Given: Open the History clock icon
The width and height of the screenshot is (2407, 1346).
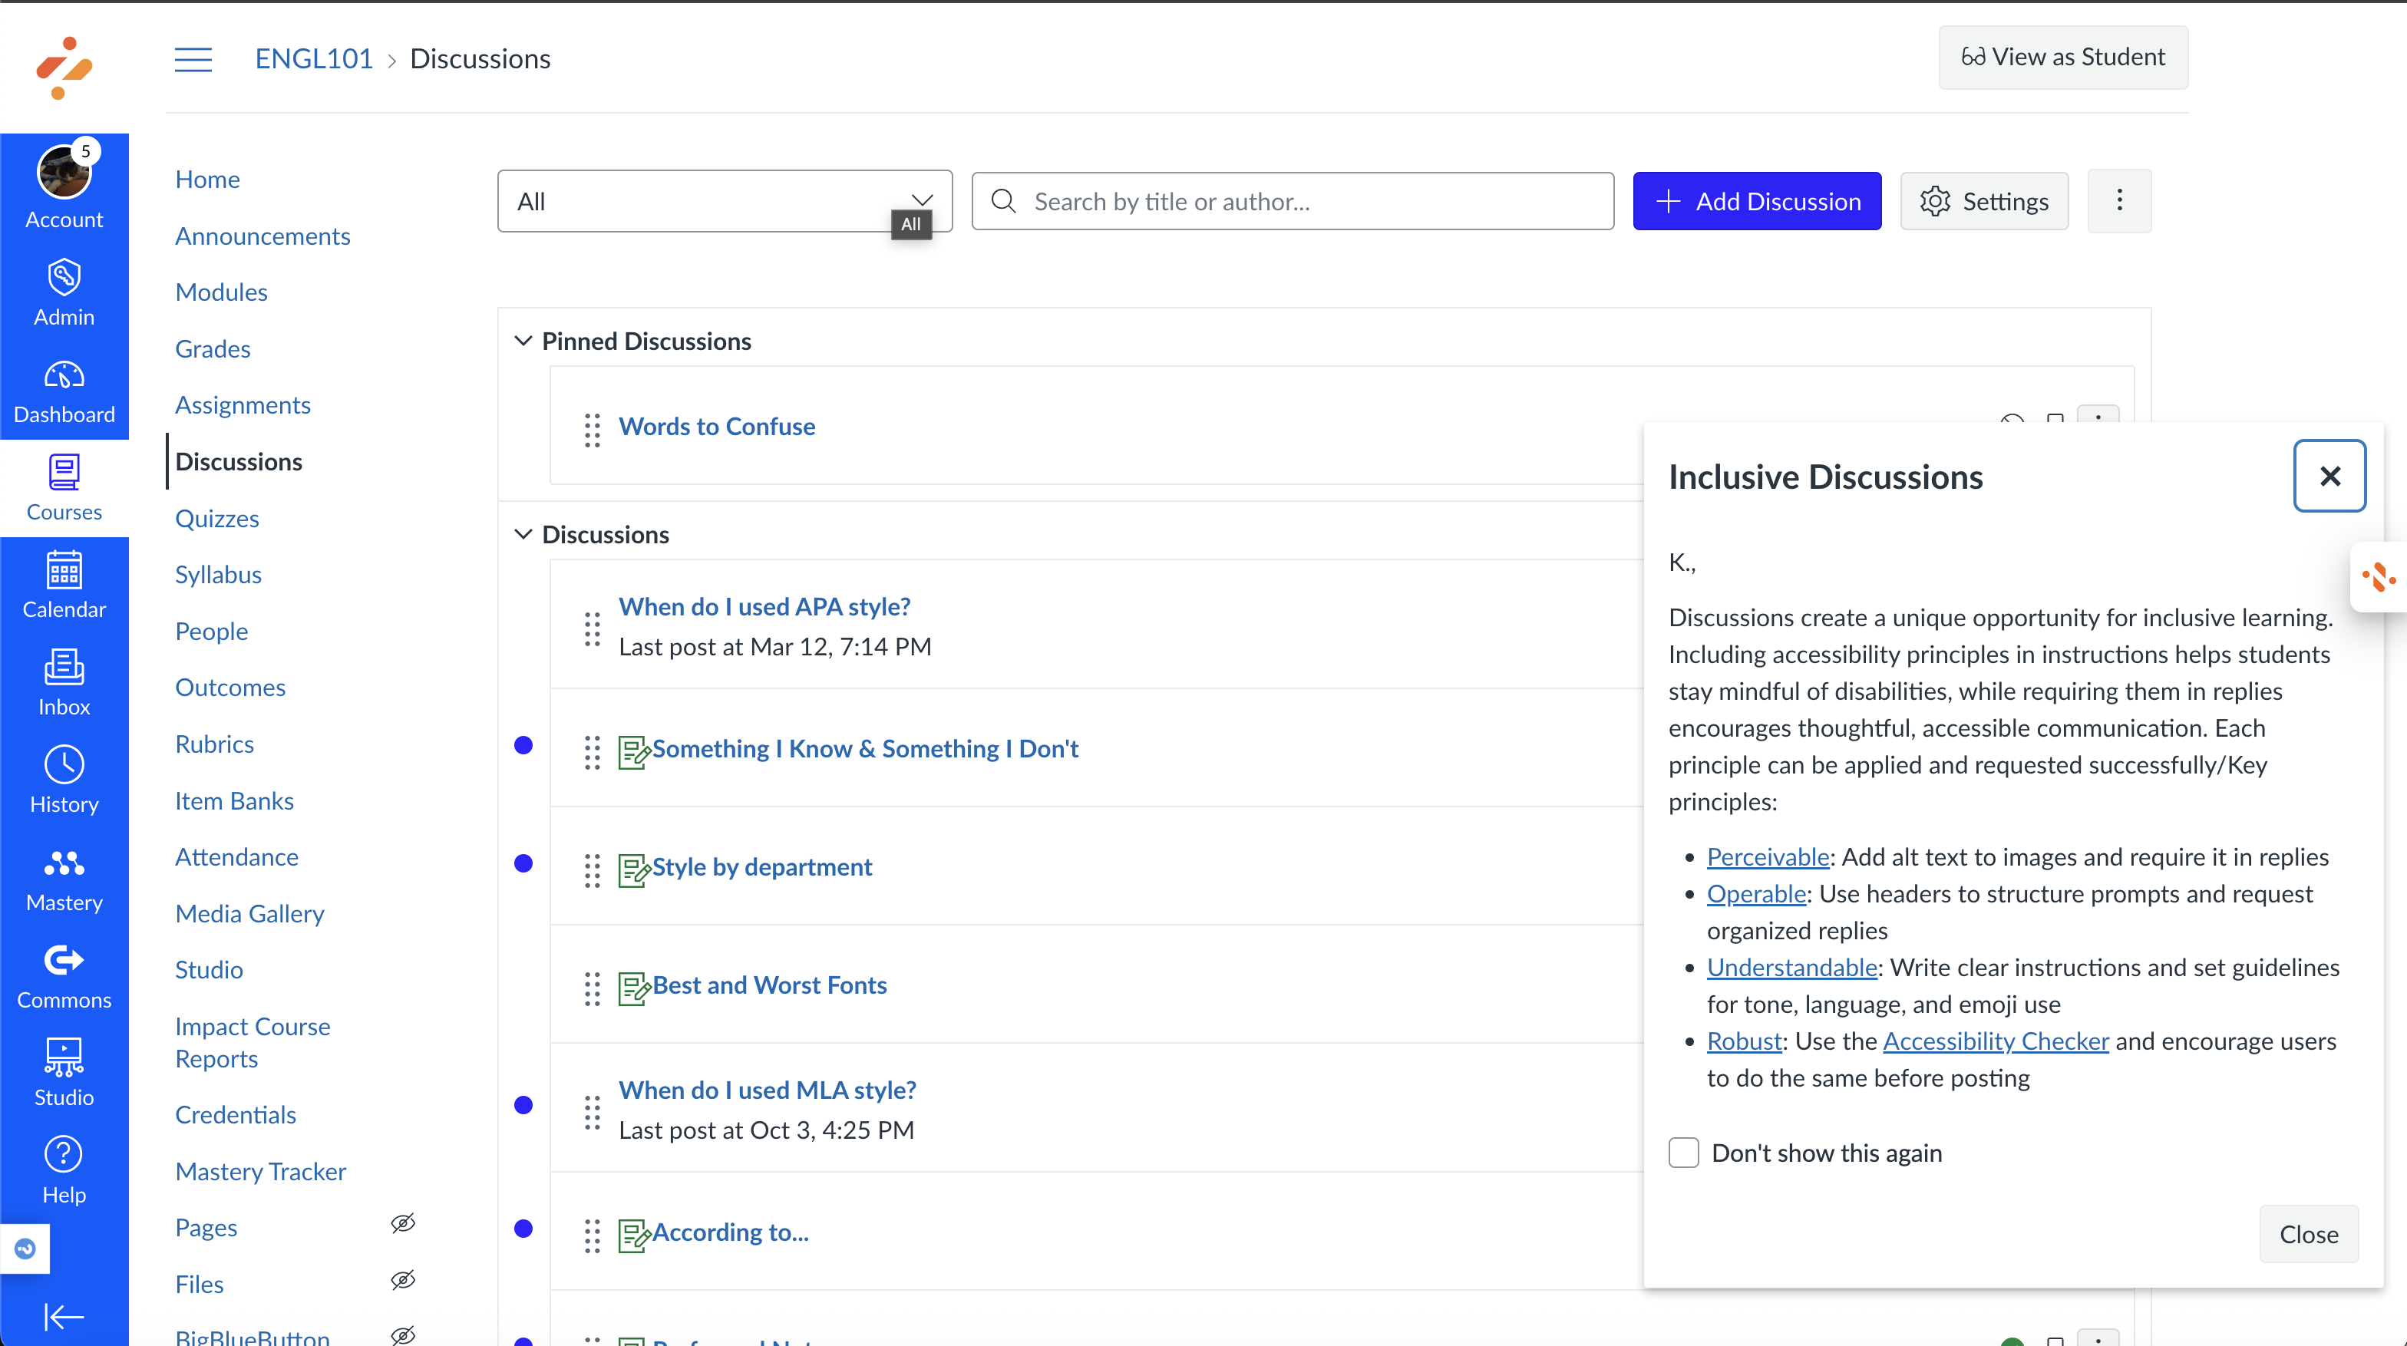Looking at the screenshot, I should (64, 765).
